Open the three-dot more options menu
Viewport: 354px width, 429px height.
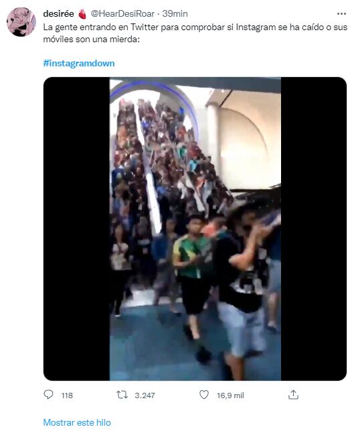[x=341, y=13]
